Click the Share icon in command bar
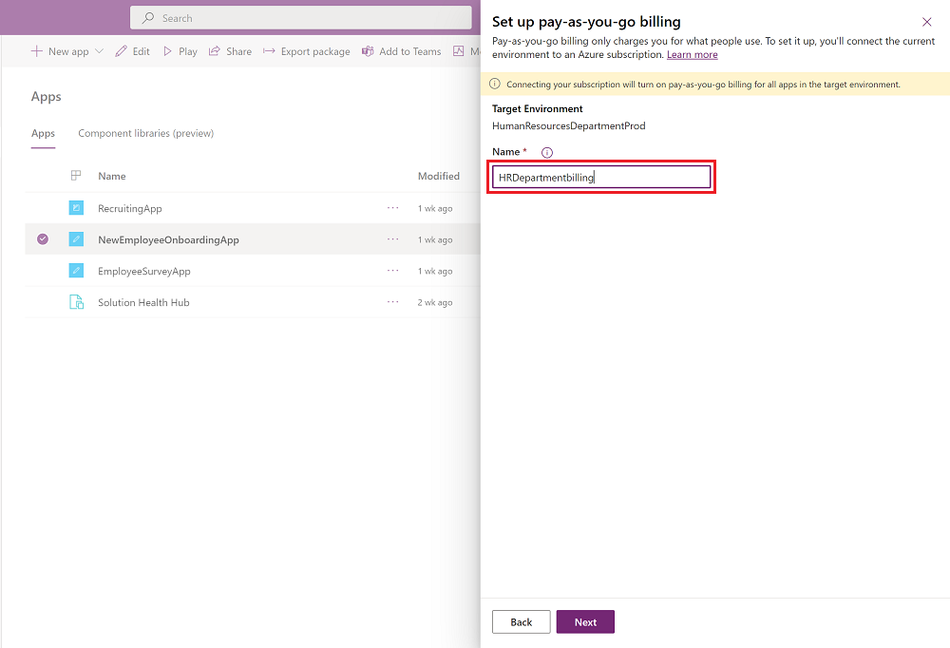This screenshot has height=648, width=950. tap(215, 51)
